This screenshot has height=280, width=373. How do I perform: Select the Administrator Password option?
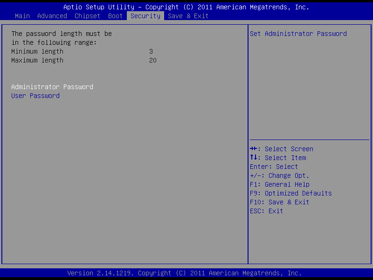52,87
